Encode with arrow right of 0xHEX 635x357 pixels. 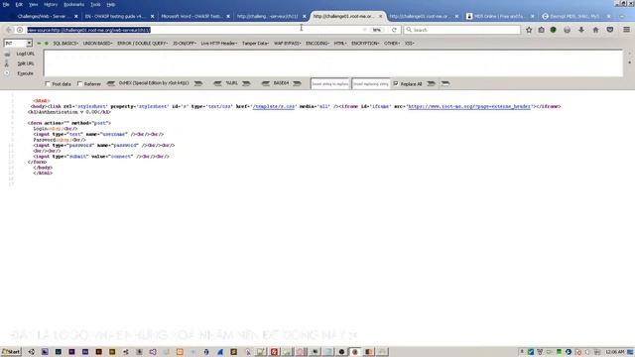point(198,83)
